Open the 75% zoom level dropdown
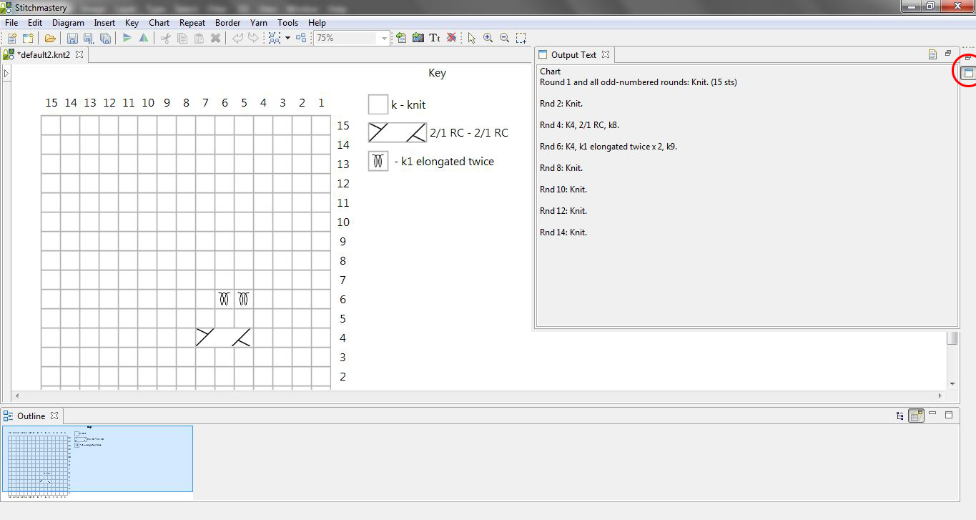Screen dimensions: 976x520 click(384, 38)
